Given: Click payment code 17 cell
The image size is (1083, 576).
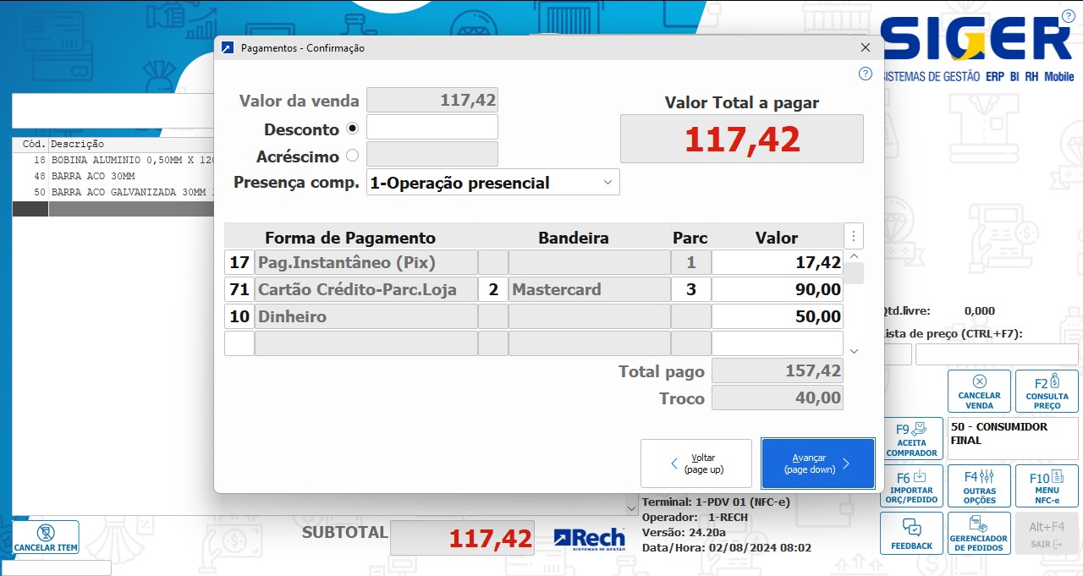Looking at the screenshot, I should click(x=239, y=262).
